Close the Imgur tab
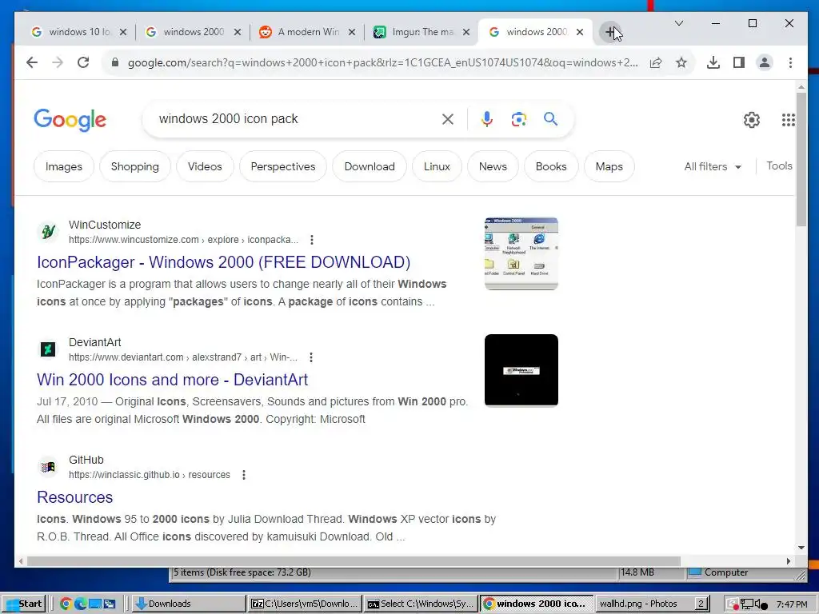This screenshot has width=819, height=614. (466, 32)
